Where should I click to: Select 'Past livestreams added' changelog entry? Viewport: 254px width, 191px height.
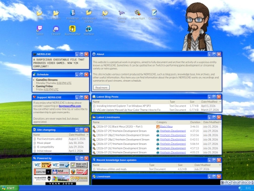pos(49,139)
